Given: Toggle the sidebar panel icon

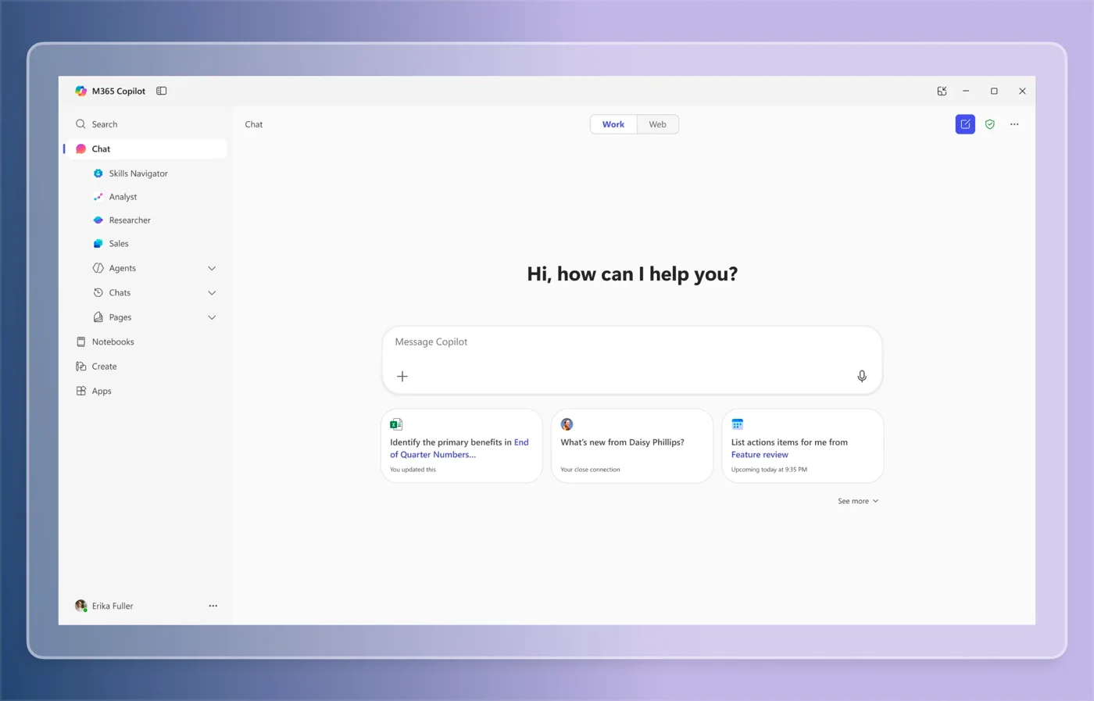Looking at the screenshot, I should [162, 91].
